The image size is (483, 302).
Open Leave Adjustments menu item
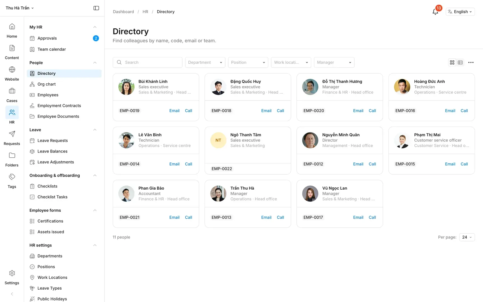click(x=64, y=162)
